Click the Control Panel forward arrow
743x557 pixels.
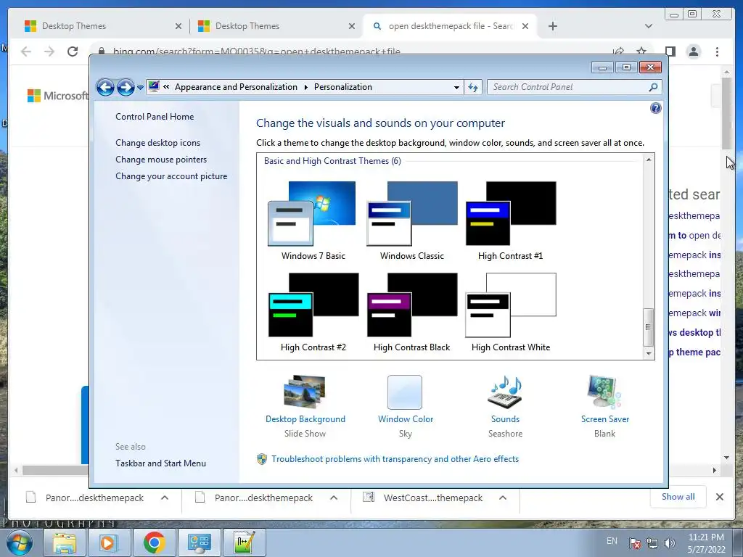pos(126,87)
